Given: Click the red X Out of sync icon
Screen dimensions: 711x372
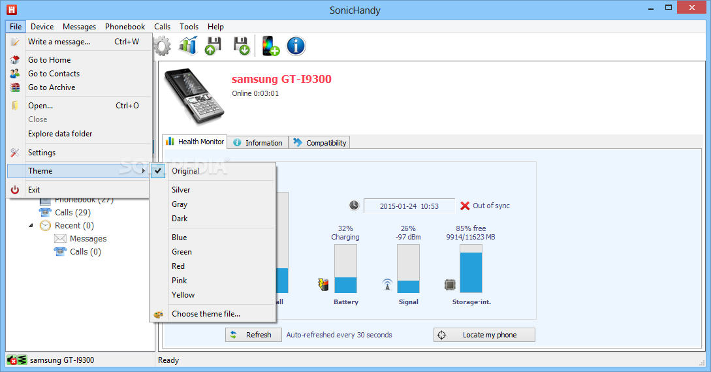Looking at the screenshot, I should (x=465, y=206).
